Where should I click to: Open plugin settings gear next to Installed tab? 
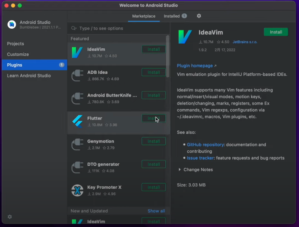coord(199,16)
